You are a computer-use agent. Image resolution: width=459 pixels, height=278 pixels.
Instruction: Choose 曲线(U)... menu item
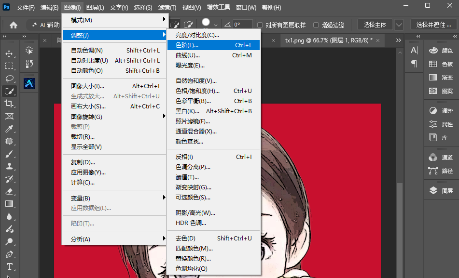pos(213,55)
